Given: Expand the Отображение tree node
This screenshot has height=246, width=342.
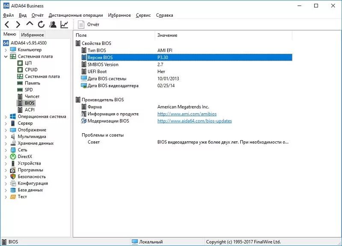Looking at the screenshot, I should [x=6, y=130].
